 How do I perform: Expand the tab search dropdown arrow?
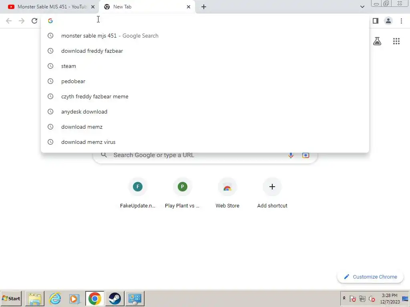click(362, 7)
